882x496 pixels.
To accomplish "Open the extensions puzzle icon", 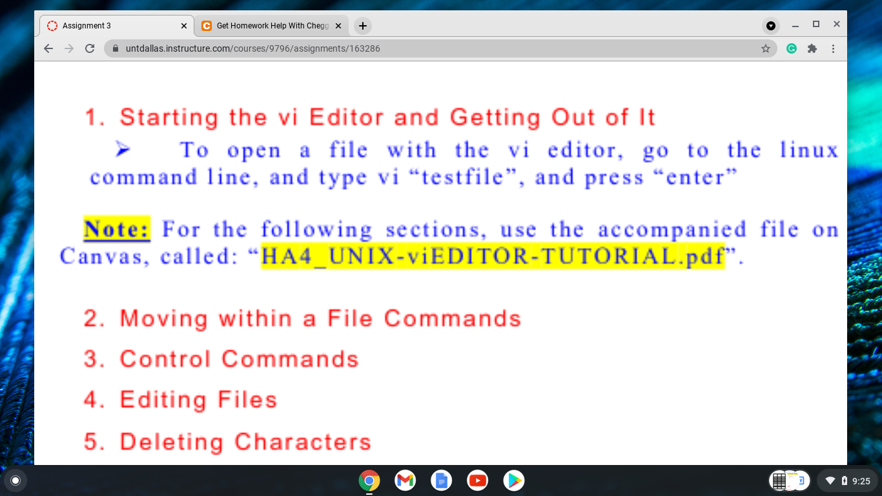I will pyautogui.click(x=812, y=48).
